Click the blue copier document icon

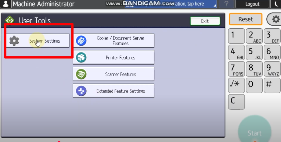(x=81, y=41)
